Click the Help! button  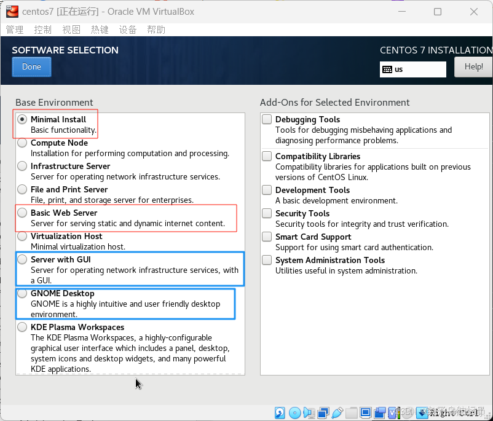point(473,66)
